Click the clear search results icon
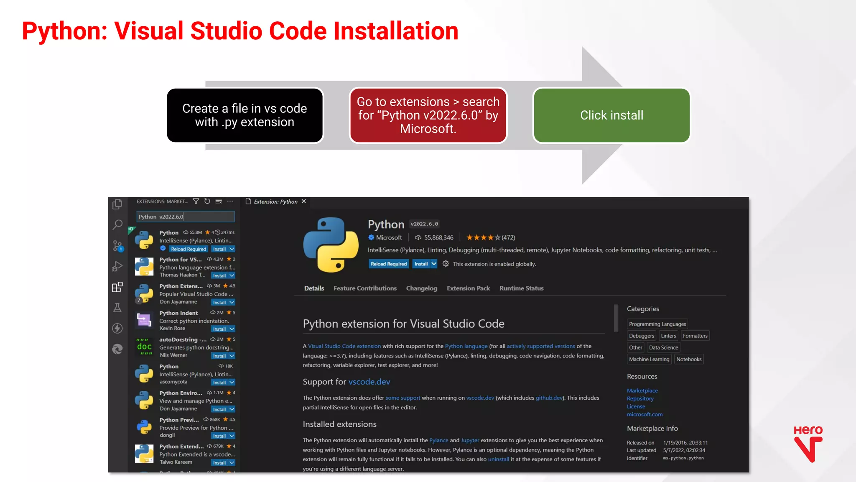Viewport: 856px width, 482px height. click(x=219, y=201)
